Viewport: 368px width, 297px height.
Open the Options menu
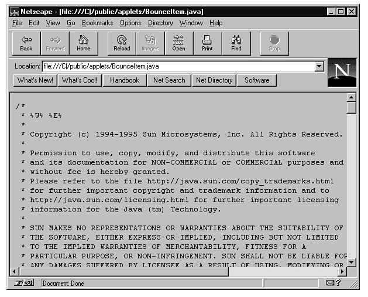point(130,23)
